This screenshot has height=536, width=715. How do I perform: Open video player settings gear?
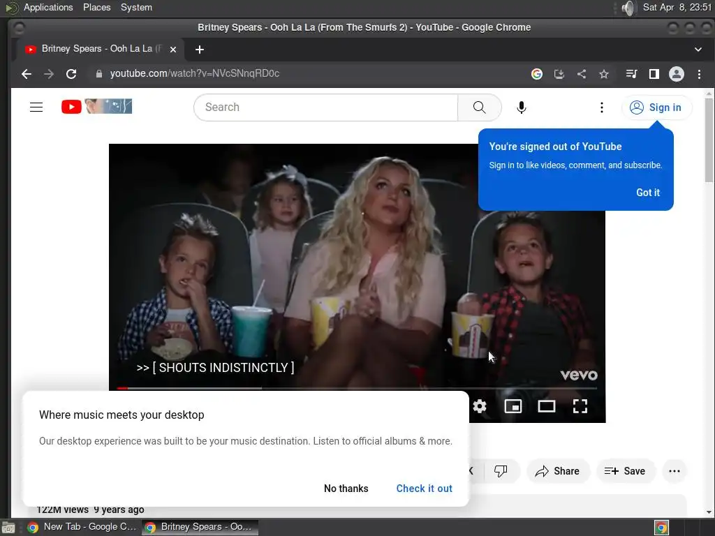(x=479, y=405)
